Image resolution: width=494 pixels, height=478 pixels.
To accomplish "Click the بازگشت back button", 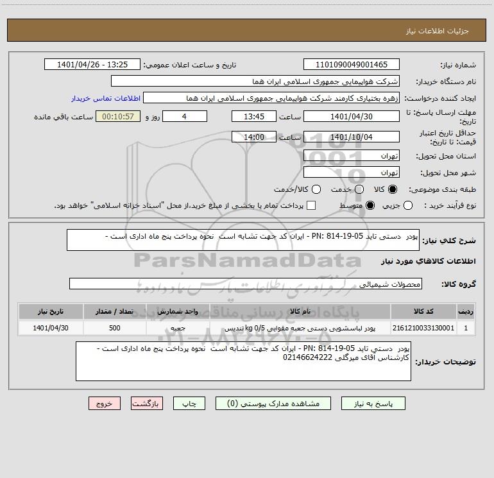I will coord(147,404).
